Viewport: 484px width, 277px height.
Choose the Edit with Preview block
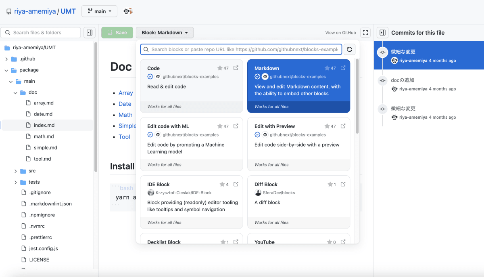coord(298,144)
